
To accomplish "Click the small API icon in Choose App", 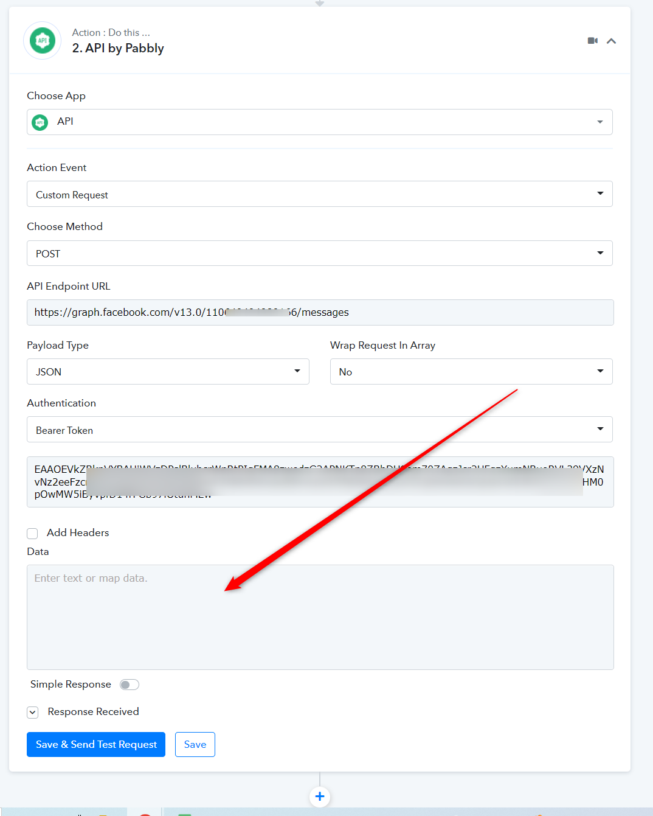I will 40,122.
